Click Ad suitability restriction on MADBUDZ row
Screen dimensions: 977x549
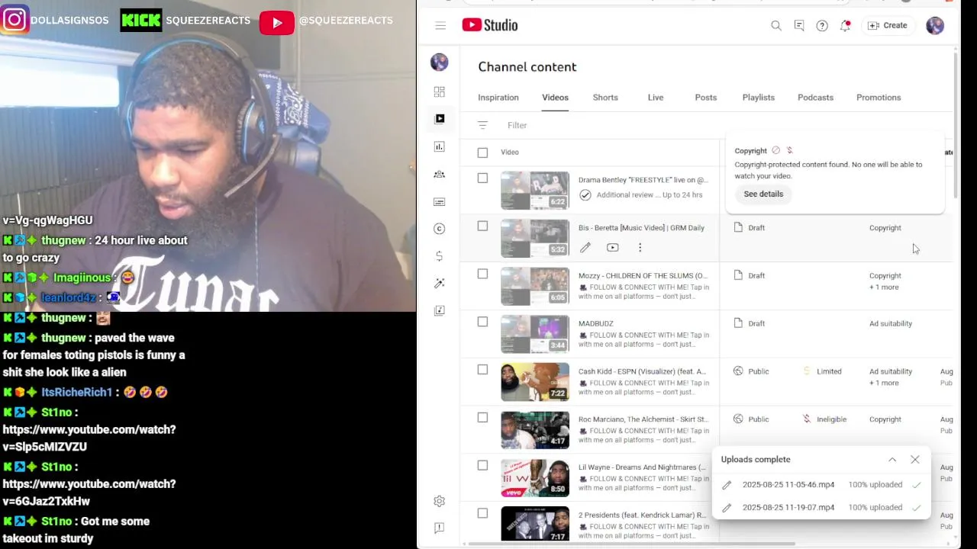coord(891,324)
